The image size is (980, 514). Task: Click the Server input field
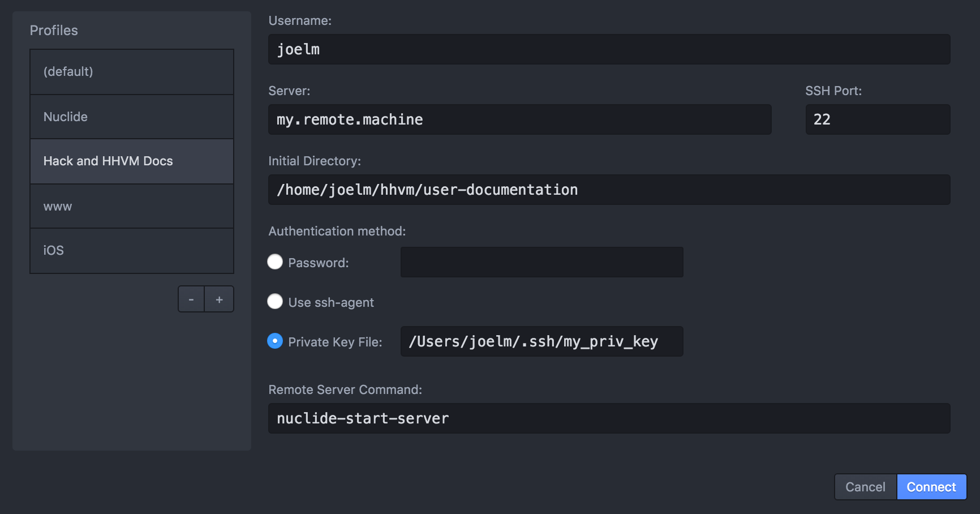(x=519, y=119)
